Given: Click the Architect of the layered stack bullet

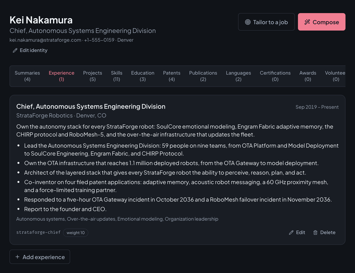Looking at the screenshot, I should click(x=165, y=173).
